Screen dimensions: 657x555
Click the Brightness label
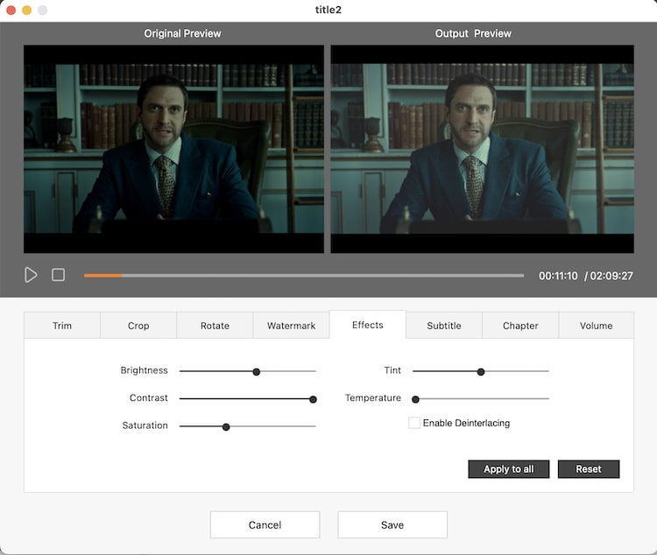tap(145, 370)
